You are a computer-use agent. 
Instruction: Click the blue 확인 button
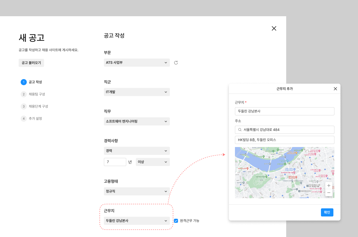(x=327, y=212)
